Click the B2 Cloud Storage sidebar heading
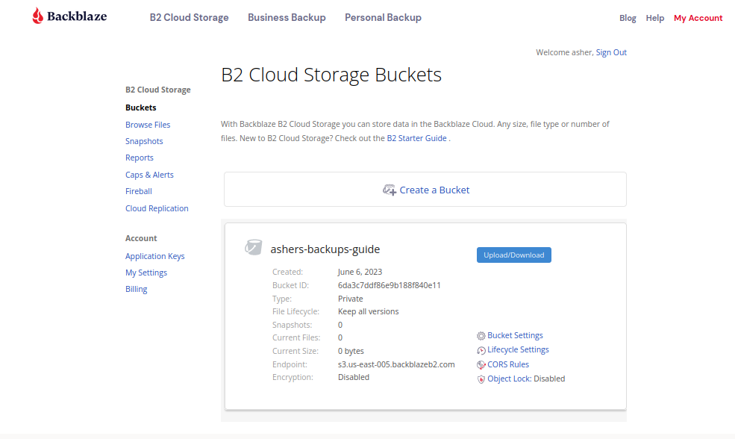 pyautogui.click(x=158, y=90)
